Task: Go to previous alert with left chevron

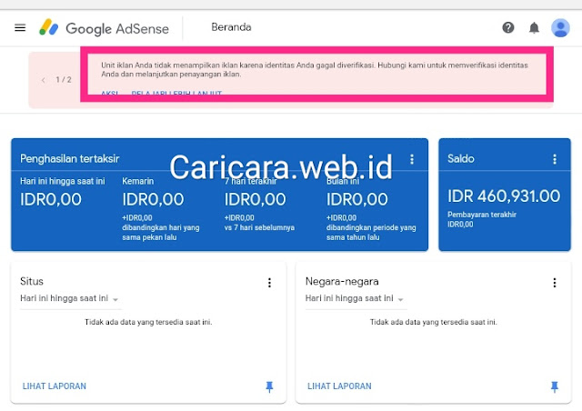Action: [44, 80]
